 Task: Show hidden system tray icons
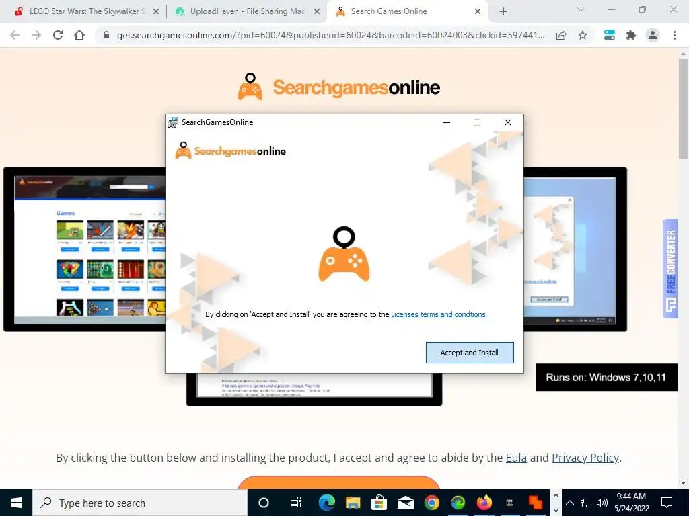570,503
